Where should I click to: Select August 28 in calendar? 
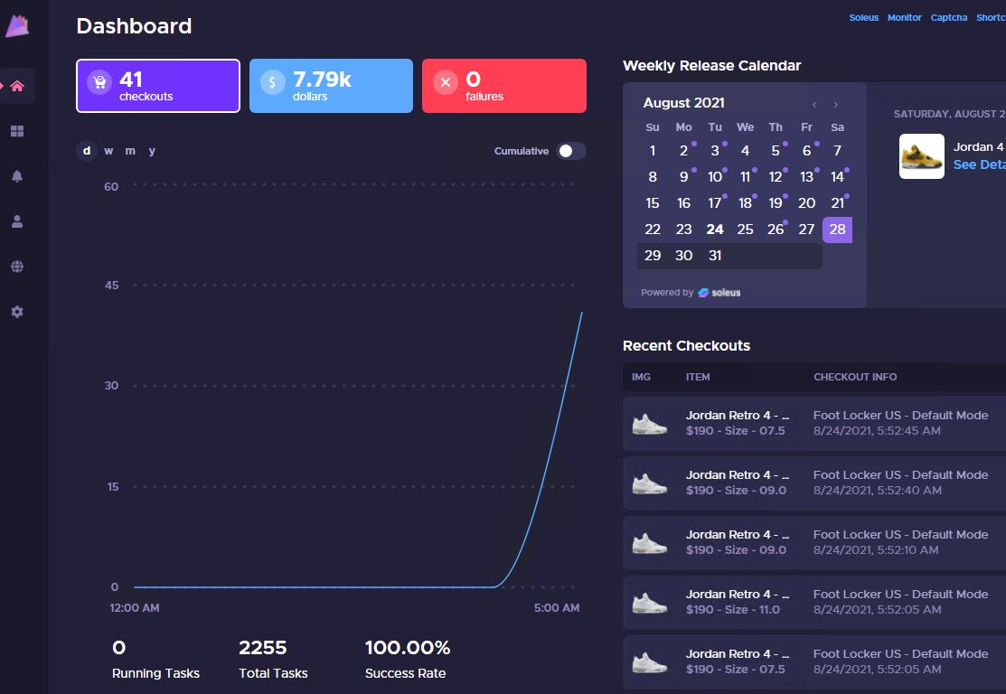[837, 229]
